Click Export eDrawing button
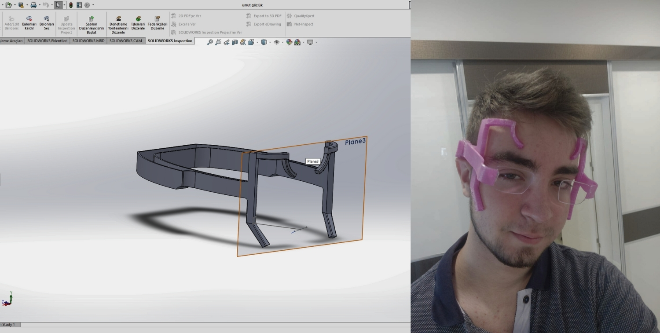 click(264, 24)
